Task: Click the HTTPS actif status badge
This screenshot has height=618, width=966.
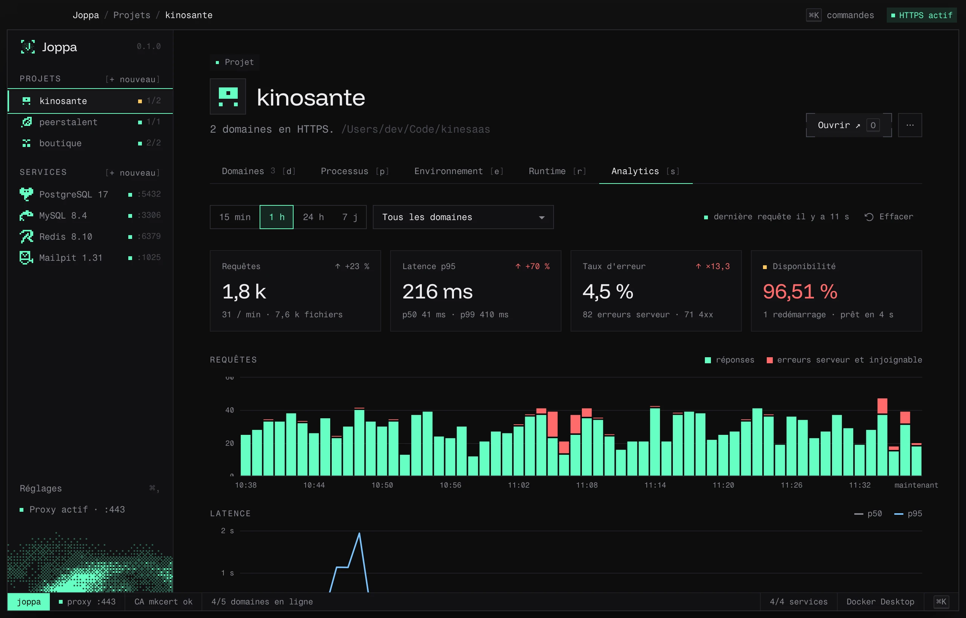Action: coord(921,15)
